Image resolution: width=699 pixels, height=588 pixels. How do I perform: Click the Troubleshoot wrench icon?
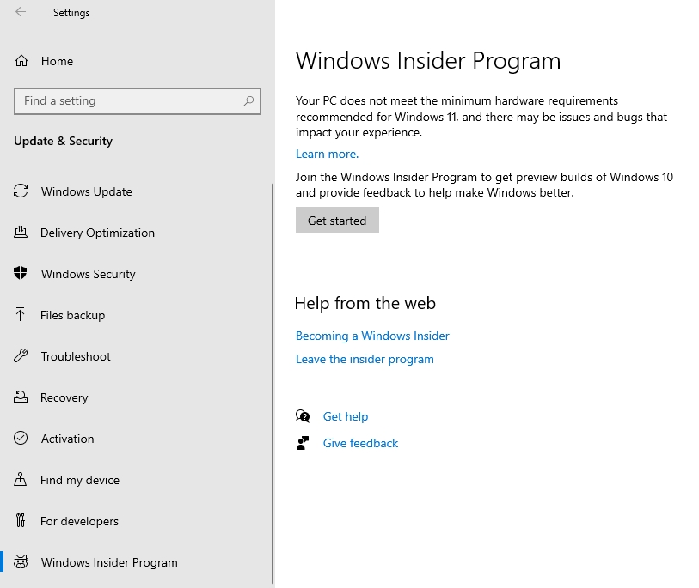[21, 356]
